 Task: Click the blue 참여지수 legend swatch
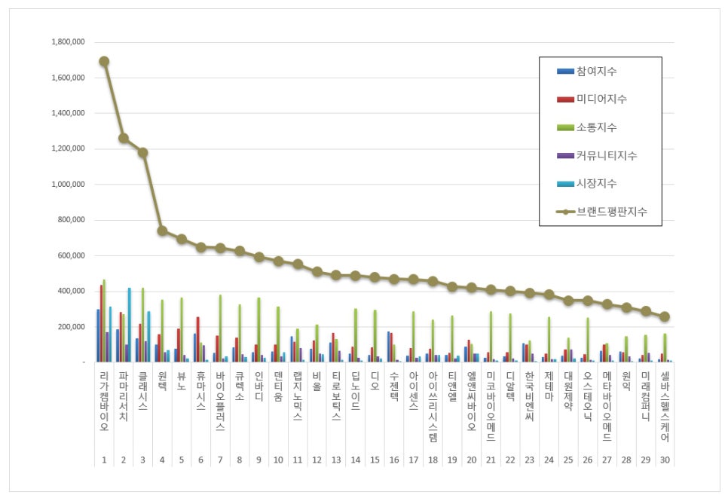coord(565,72)
